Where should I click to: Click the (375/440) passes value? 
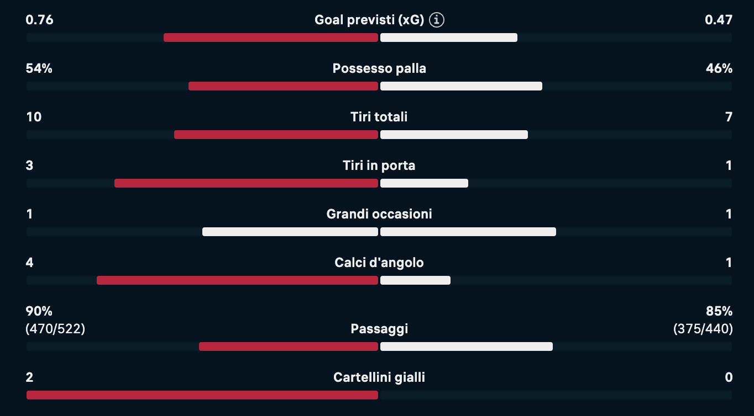(703, 329)
